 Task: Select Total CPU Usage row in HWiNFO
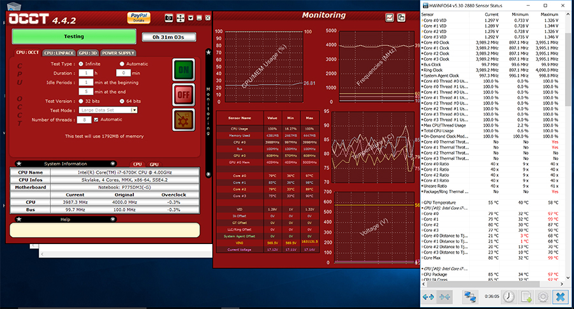(490, 131)
